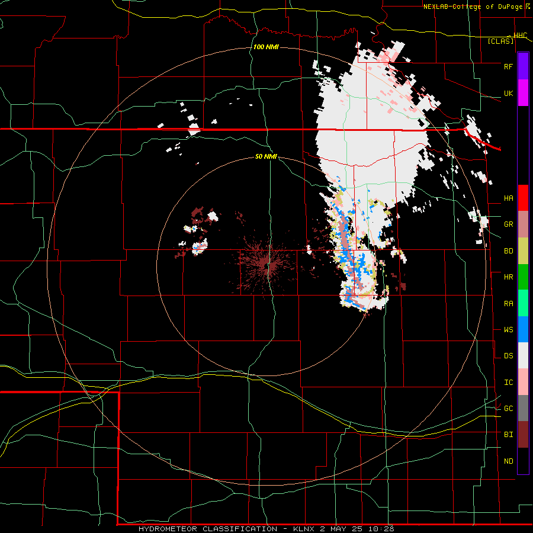Image resolution: width=533 pixels, height=533 pixels.
Task: Click the HHC product label
Action: [x=520, y=36]
